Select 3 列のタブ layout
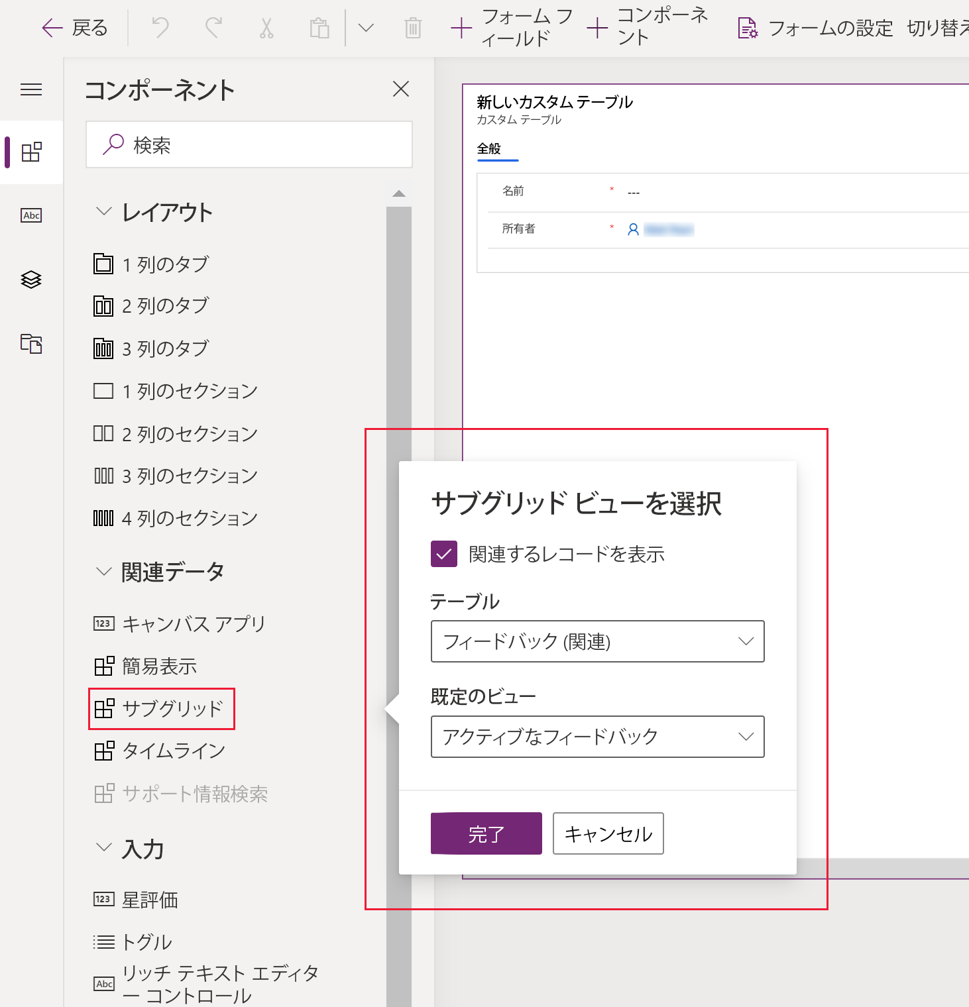The image size is (969, 1007). tap(151, 348)
